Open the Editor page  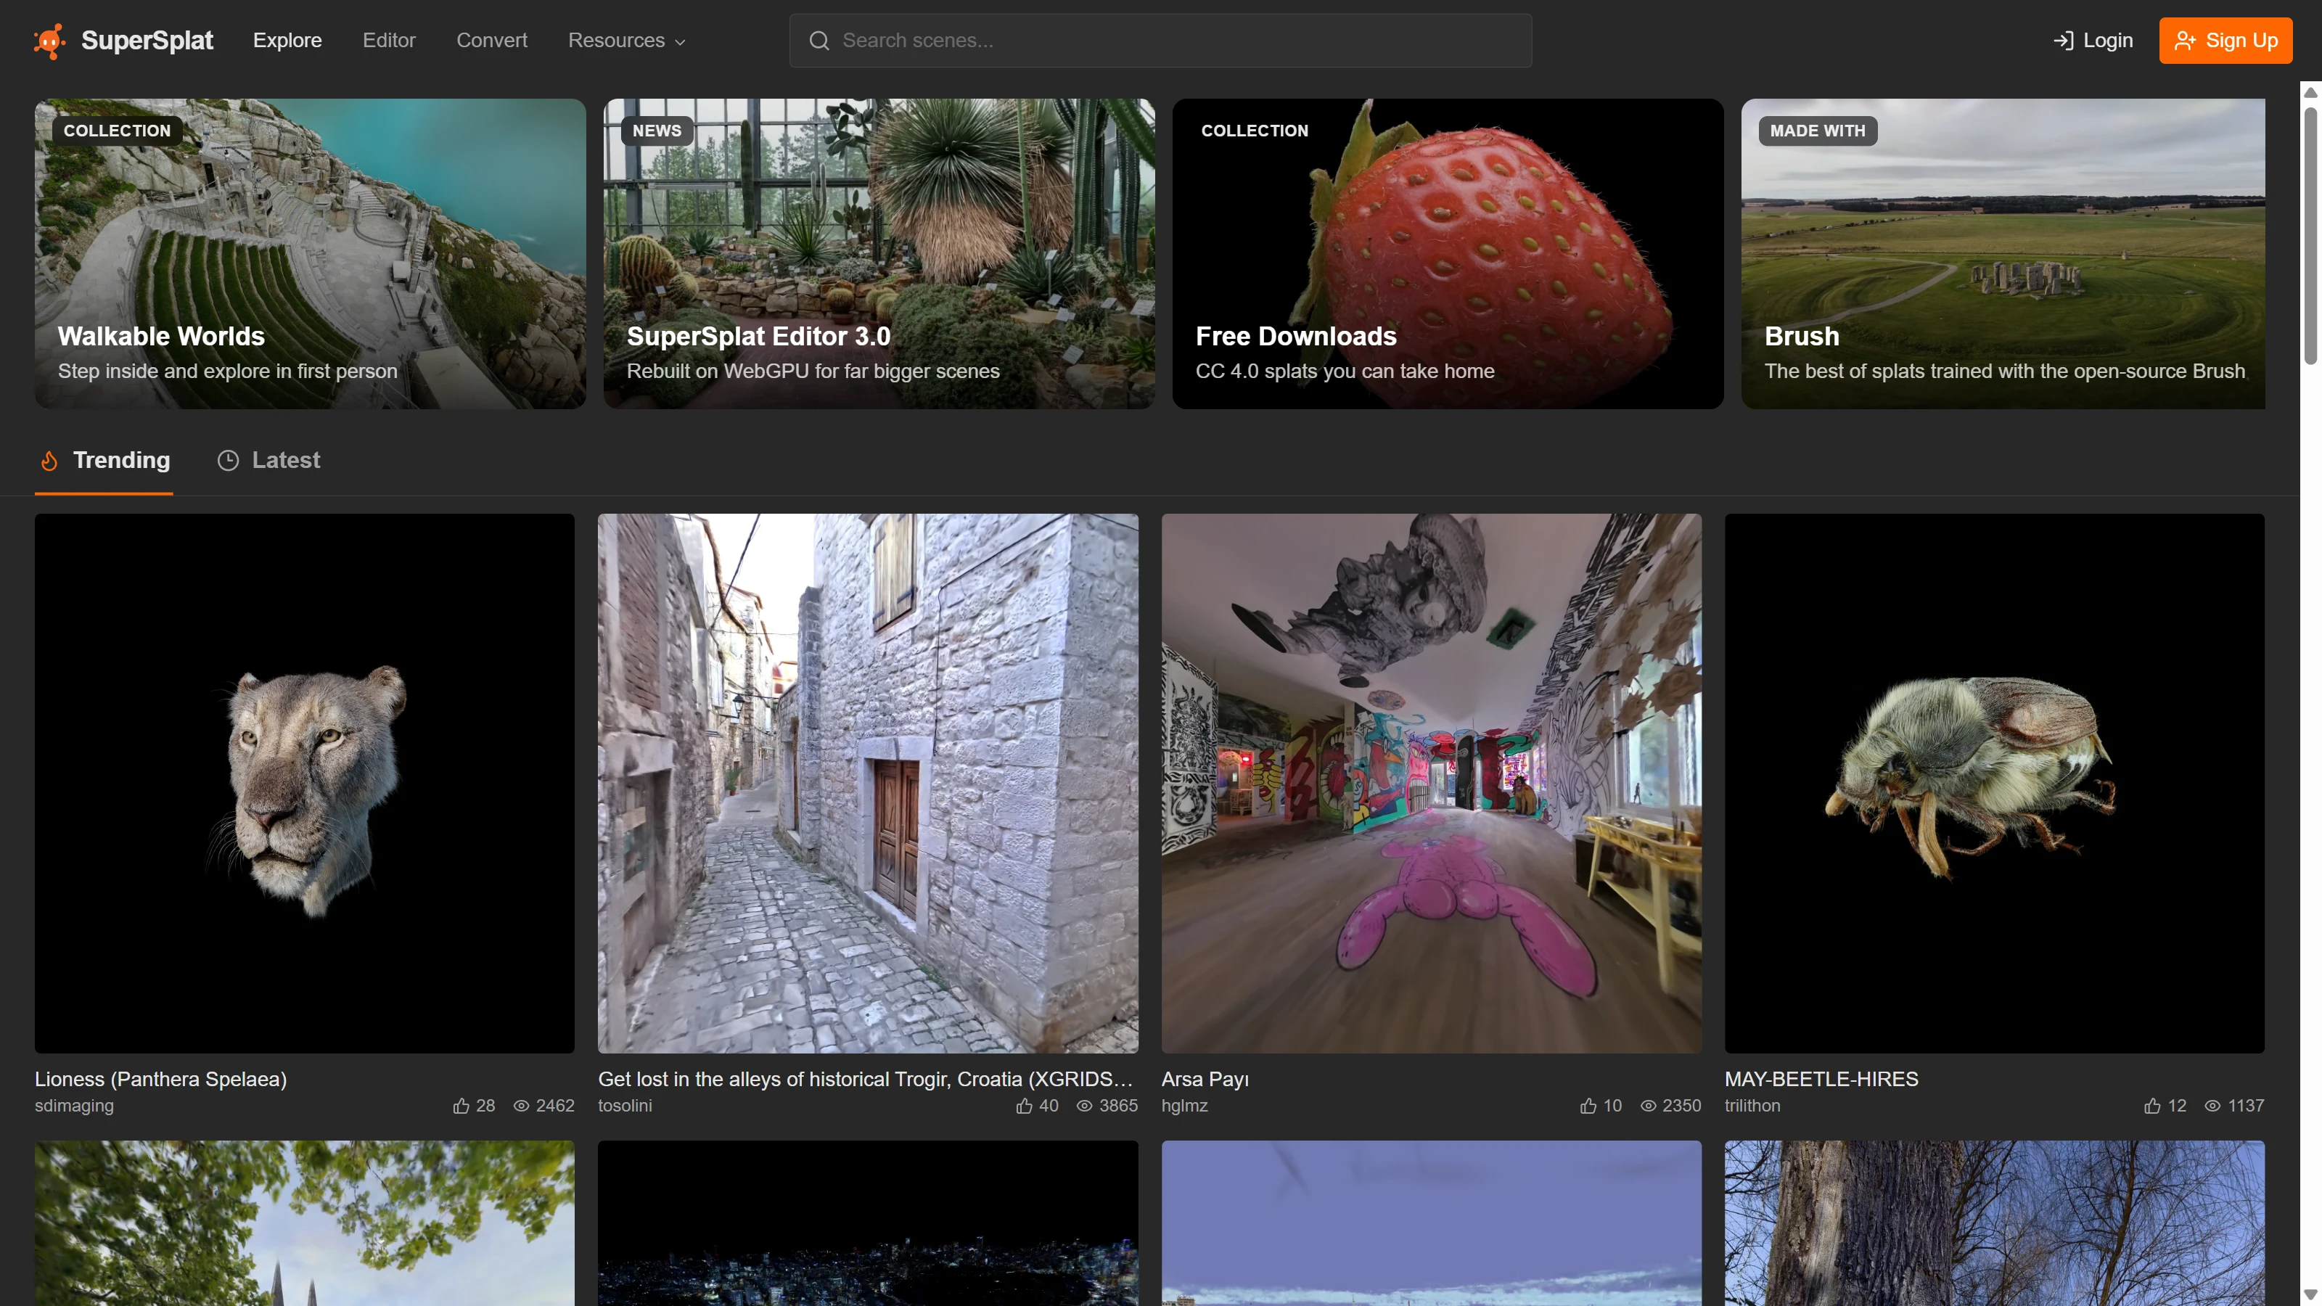(x=390, y=41)
